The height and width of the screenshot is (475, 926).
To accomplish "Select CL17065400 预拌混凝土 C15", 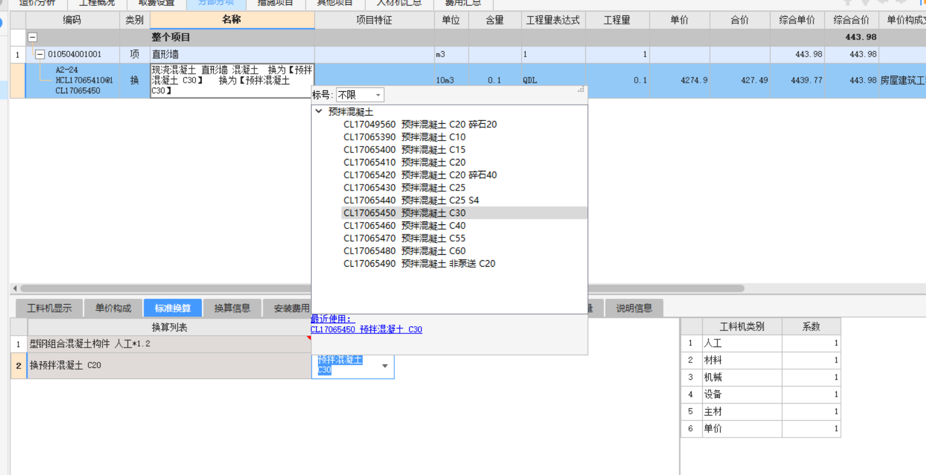I will pos(404,149).
